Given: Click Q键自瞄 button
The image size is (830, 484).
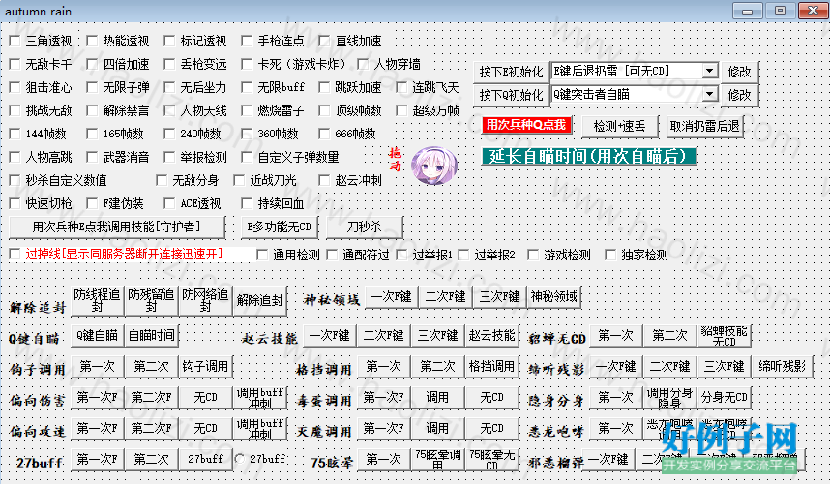Looking at the screenshot, I should 98,335.
